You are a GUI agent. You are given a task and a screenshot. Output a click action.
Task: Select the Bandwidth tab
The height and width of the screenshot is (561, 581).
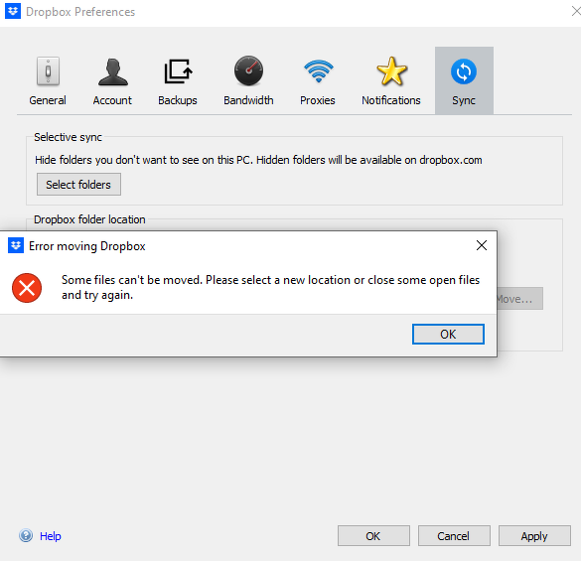click(248, 81)
